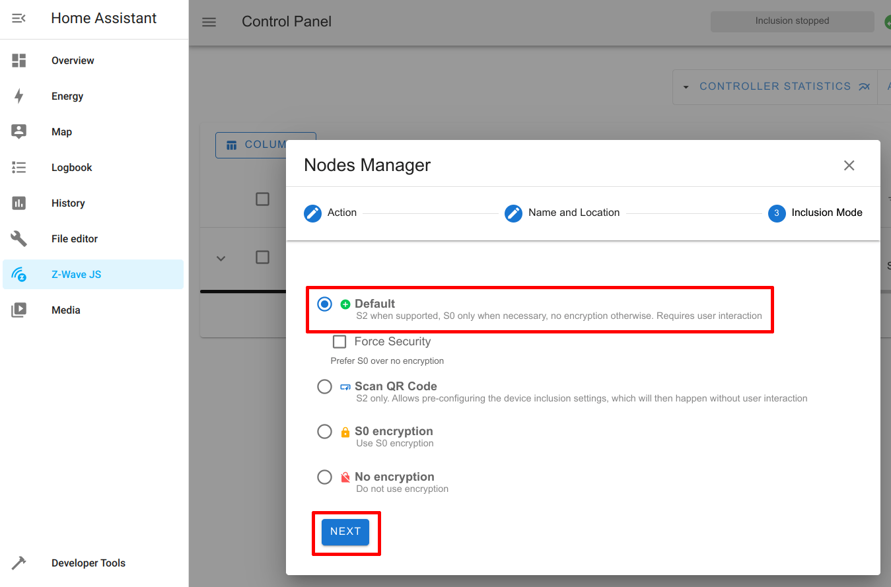Open the Logbook icon

pyautogui.click(x=19, y=167)
